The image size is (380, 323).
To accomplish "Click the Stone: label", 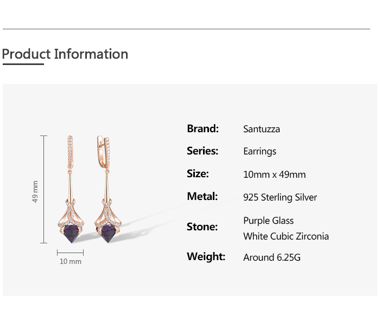I will point(202,227).
